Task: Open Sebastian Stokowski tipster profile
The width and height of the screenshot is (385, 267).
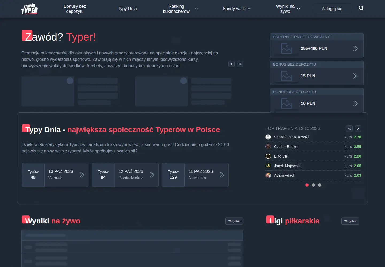Action: pos(291,137)
